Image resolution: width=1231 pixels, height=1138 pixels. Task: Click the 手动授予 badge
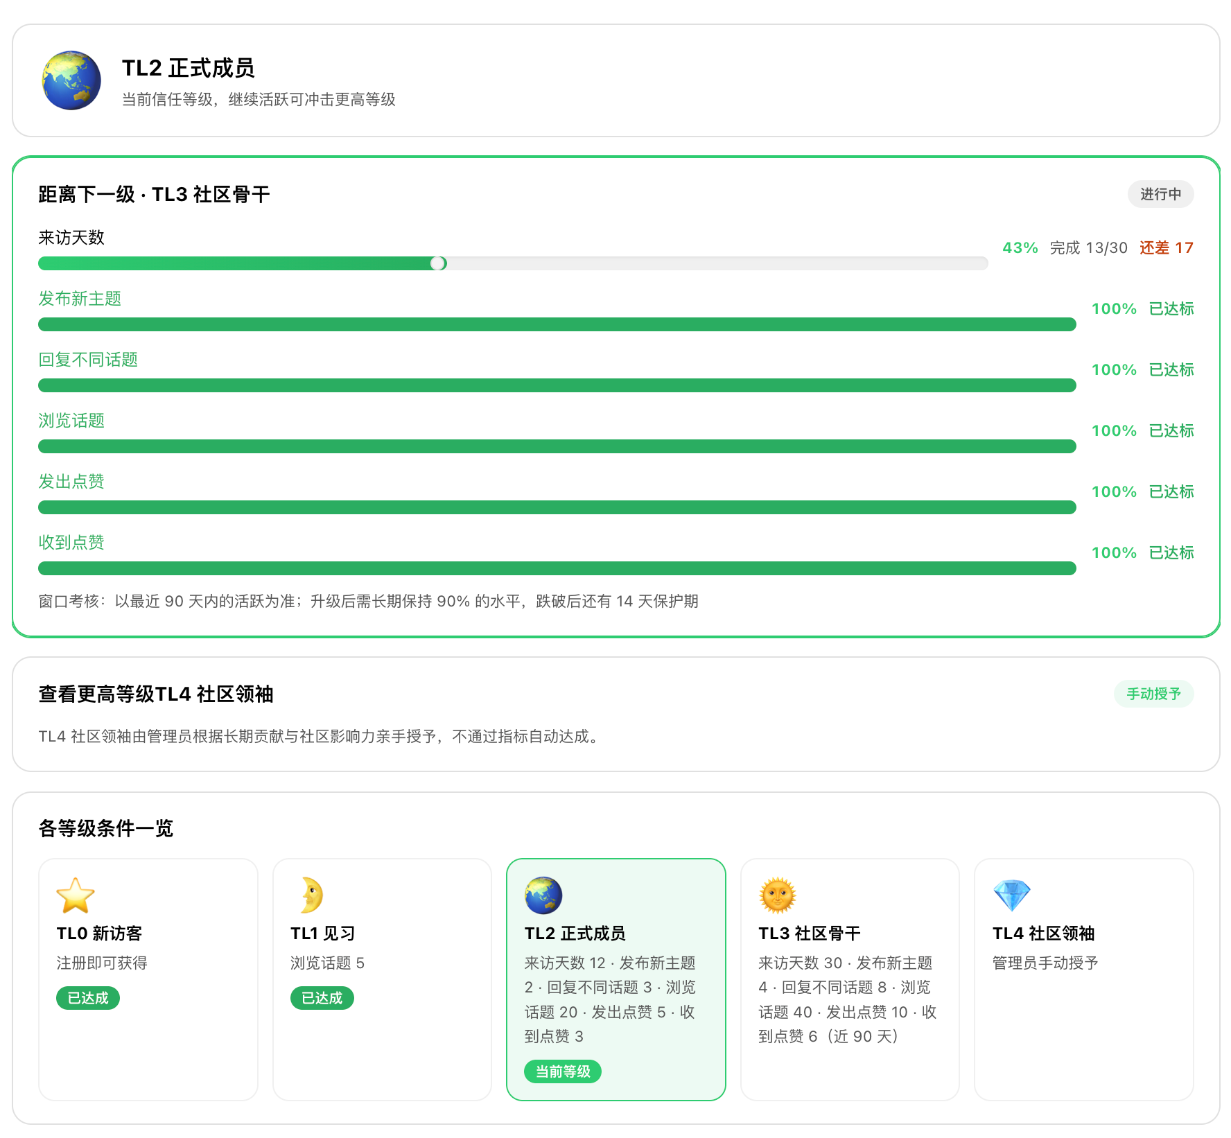pos(1153,694)
